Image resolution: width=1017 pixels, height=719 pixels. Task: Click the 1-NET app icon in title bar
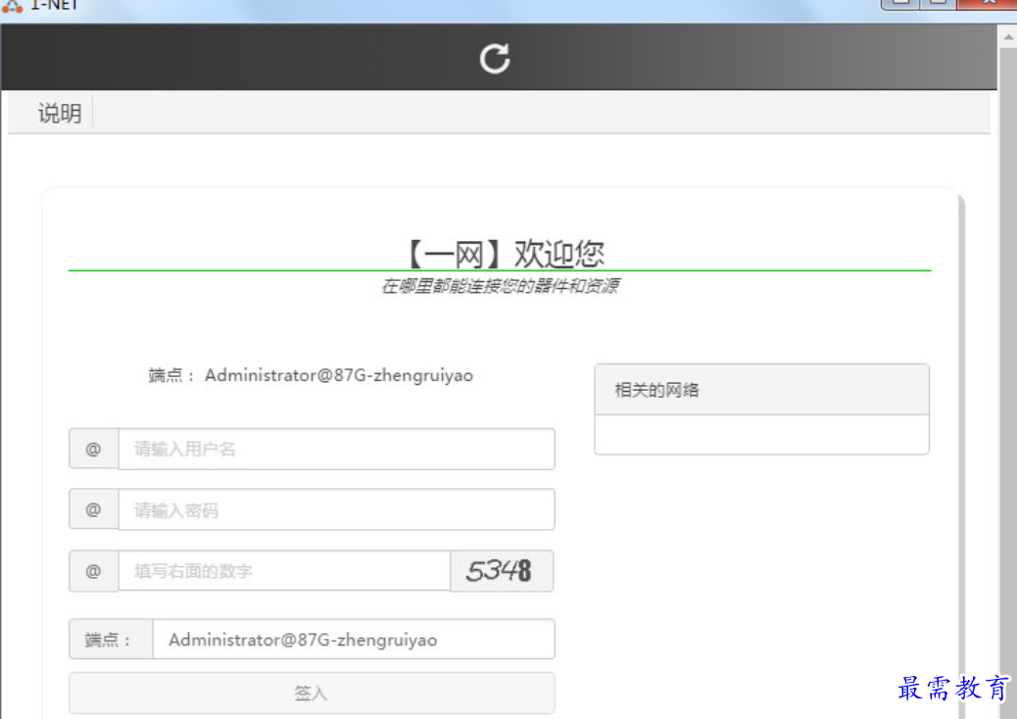(13, 6)
